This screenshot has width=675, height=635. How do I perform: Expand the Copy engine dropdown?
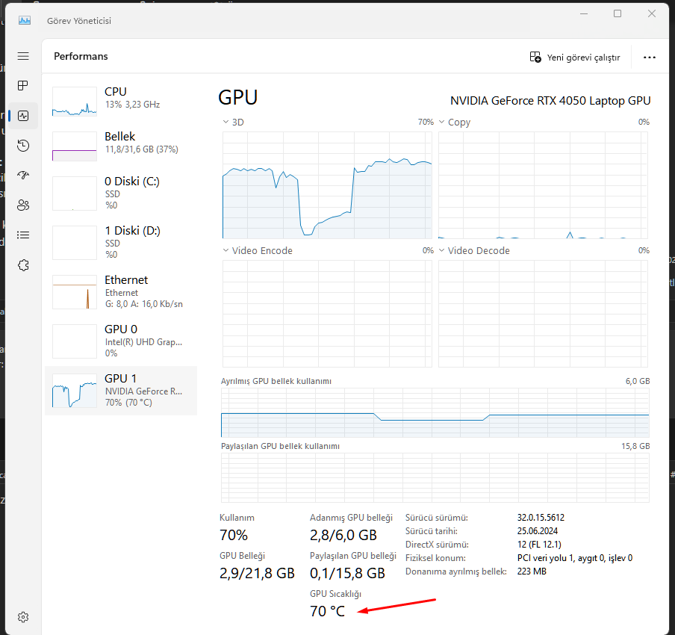point(441,122)
